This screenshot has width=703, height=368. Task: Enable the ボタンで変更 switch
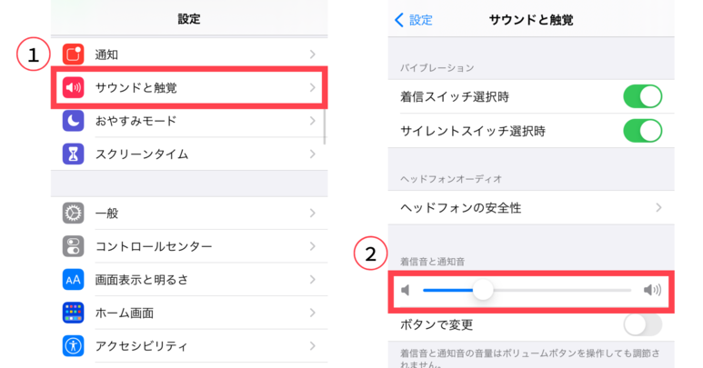coord(642,324)
